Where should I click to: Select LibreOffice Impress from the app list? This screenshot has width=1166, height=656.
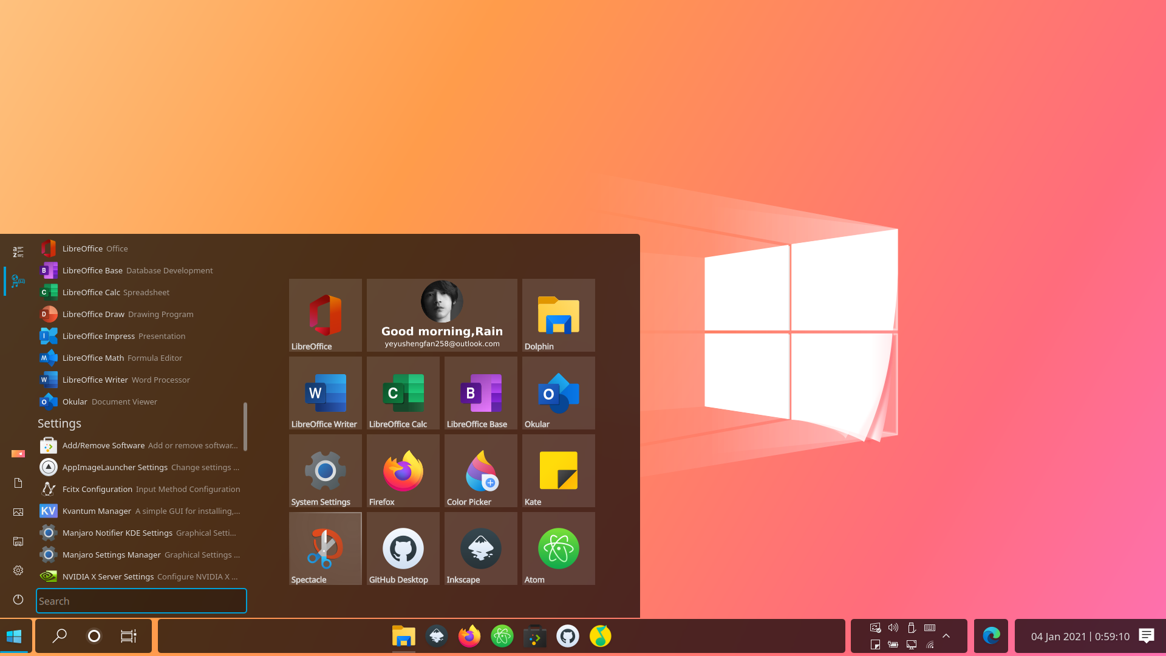click(140, 336)
